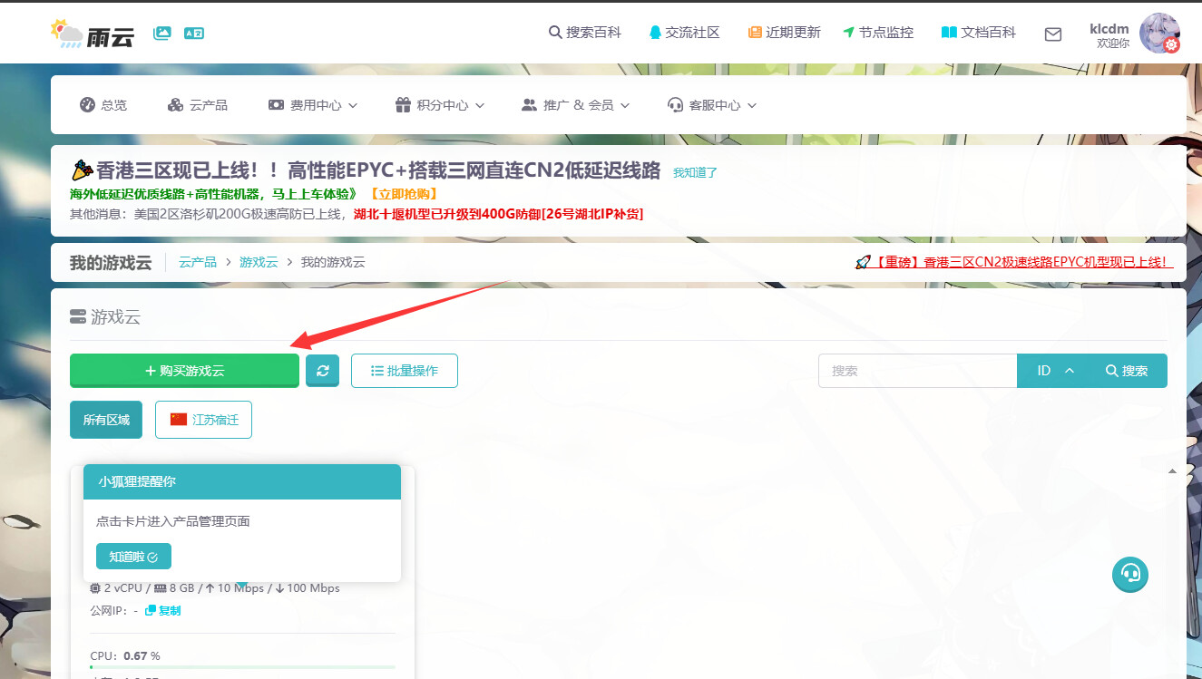
Task: Open 批量操作 batch operations
Action: point(405,371)
